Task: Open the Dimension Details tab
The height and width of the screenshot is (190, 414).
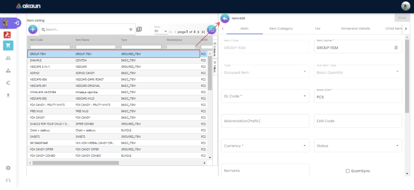Action: pos(355,29)
